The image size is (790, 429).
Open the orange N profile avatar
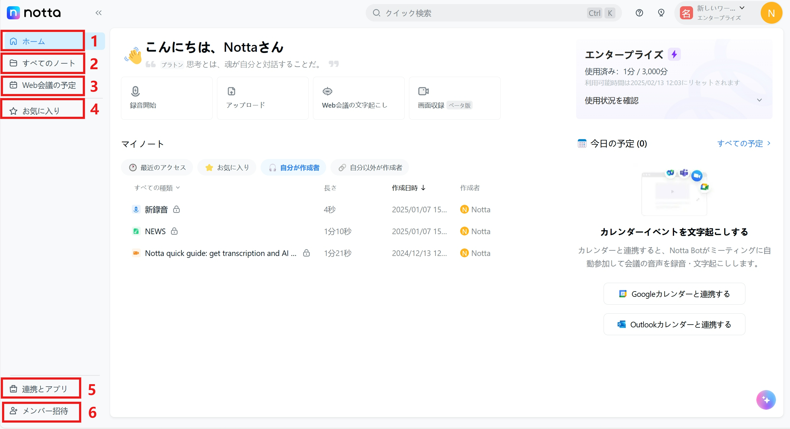coord(771,13)
